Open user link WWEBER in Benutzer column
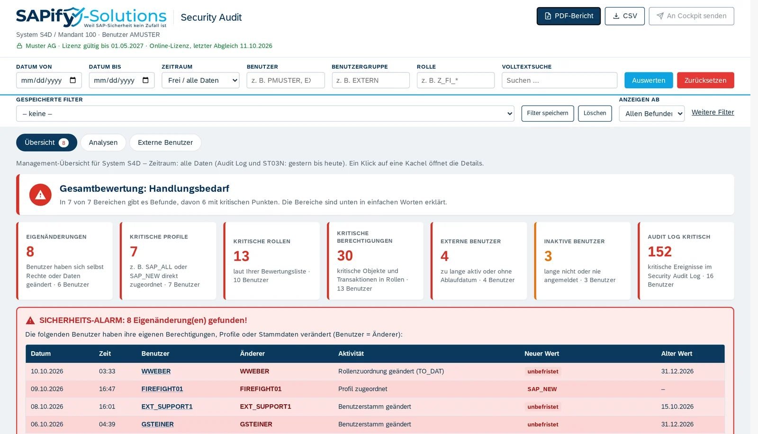Viewport: 758px width, 434px height. 156,372
